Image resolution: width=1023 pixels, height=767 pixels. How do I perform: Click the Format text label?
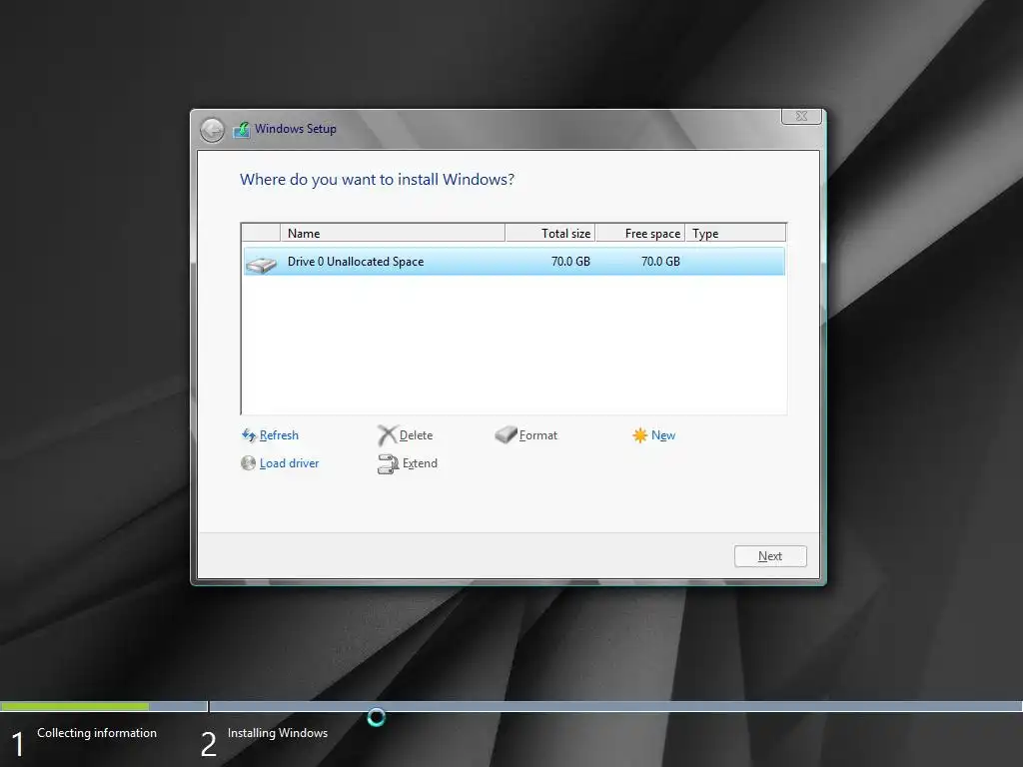538,435
